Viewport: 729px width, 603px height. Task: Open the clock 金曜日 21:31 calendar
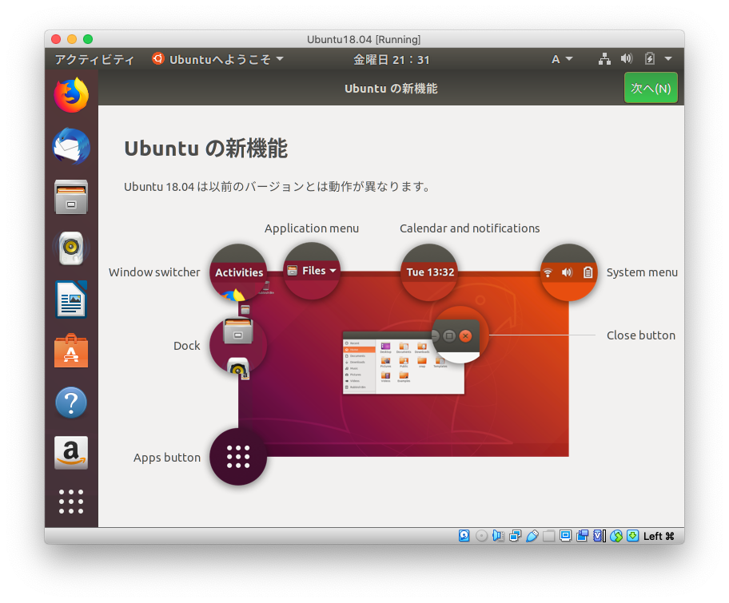pos(391,59)
